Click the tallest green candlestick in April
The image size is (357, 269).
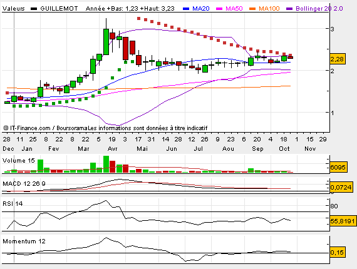tap(106, 42)
